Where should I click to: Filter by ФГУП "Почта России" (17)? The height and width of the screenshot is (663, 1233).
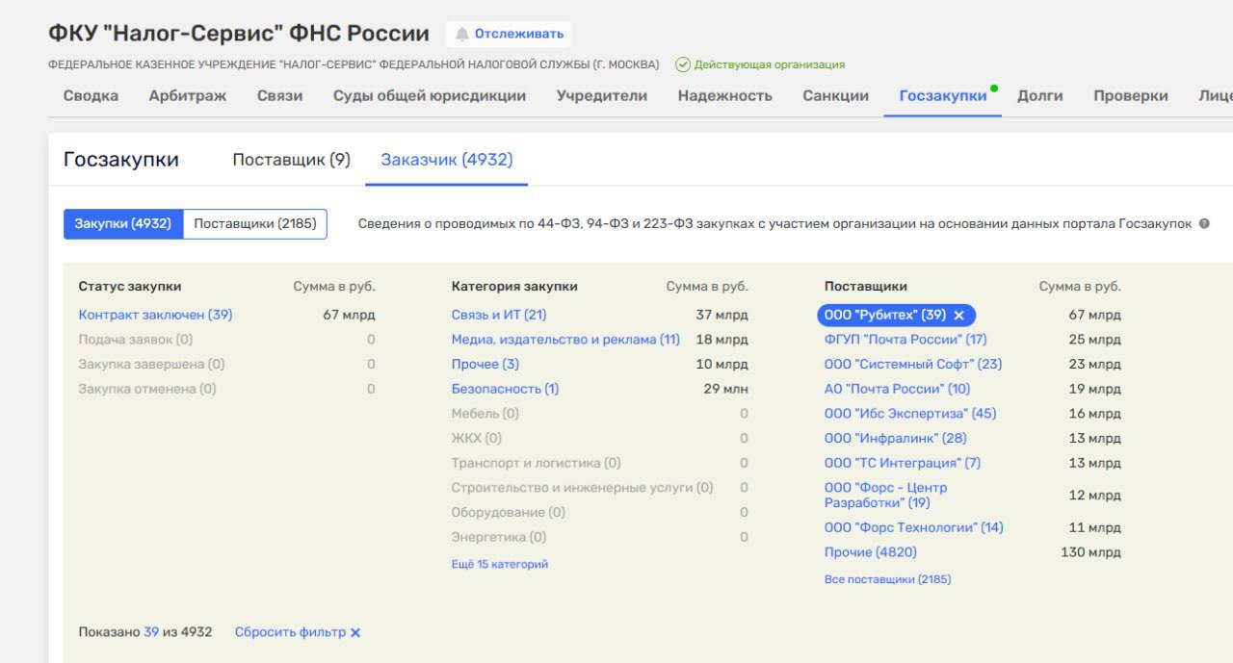(x=905, y=340)
